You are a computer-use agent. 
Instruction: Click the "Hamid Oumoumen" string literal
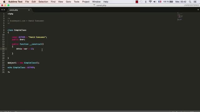pyautogui.click(x=37, y=37)
